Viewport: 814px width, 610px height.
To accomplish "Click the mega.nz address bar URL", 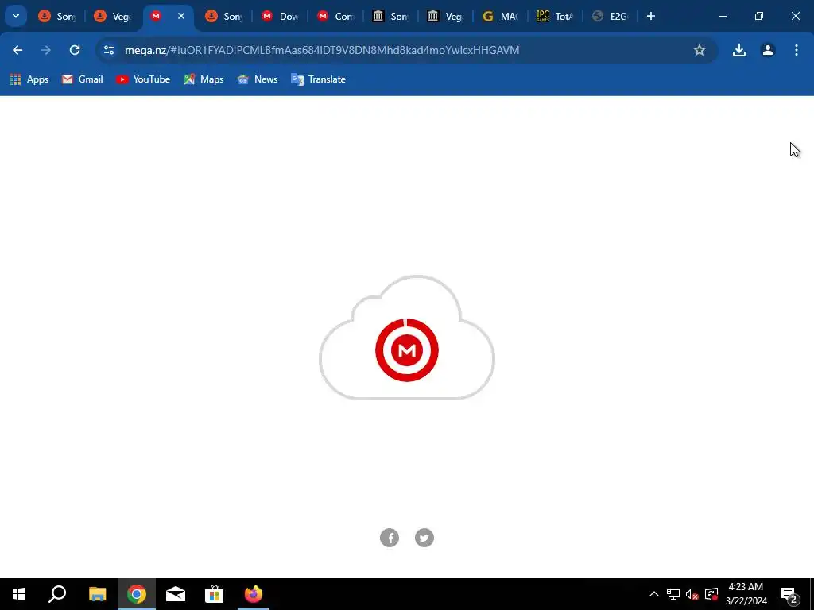I will 322,50.
